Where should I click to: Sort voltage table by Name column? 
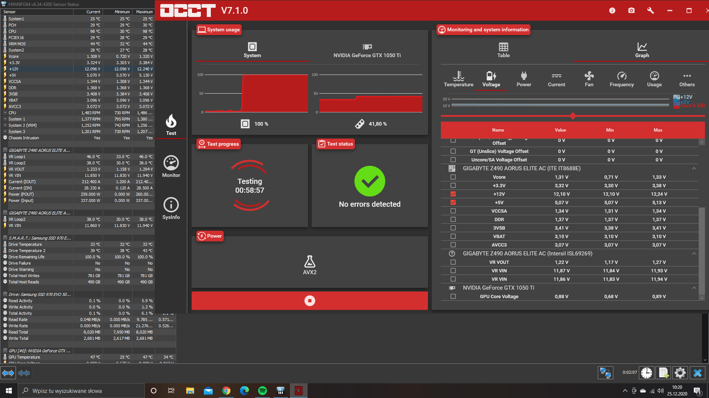coord(498,130)
